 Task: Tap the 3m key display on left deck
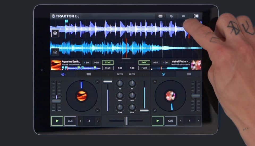pyautogui.click(x=87, y=63)
